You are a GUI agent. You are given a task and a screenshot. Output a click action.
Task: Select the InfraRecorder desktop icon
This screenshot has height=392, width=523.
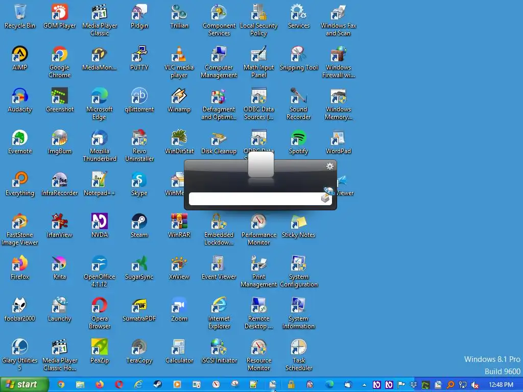(x=59, y=184)
